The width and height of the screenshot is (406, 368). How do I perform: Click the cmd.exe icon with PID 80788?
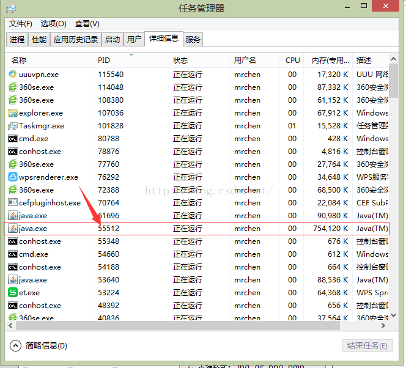(13, 139)
